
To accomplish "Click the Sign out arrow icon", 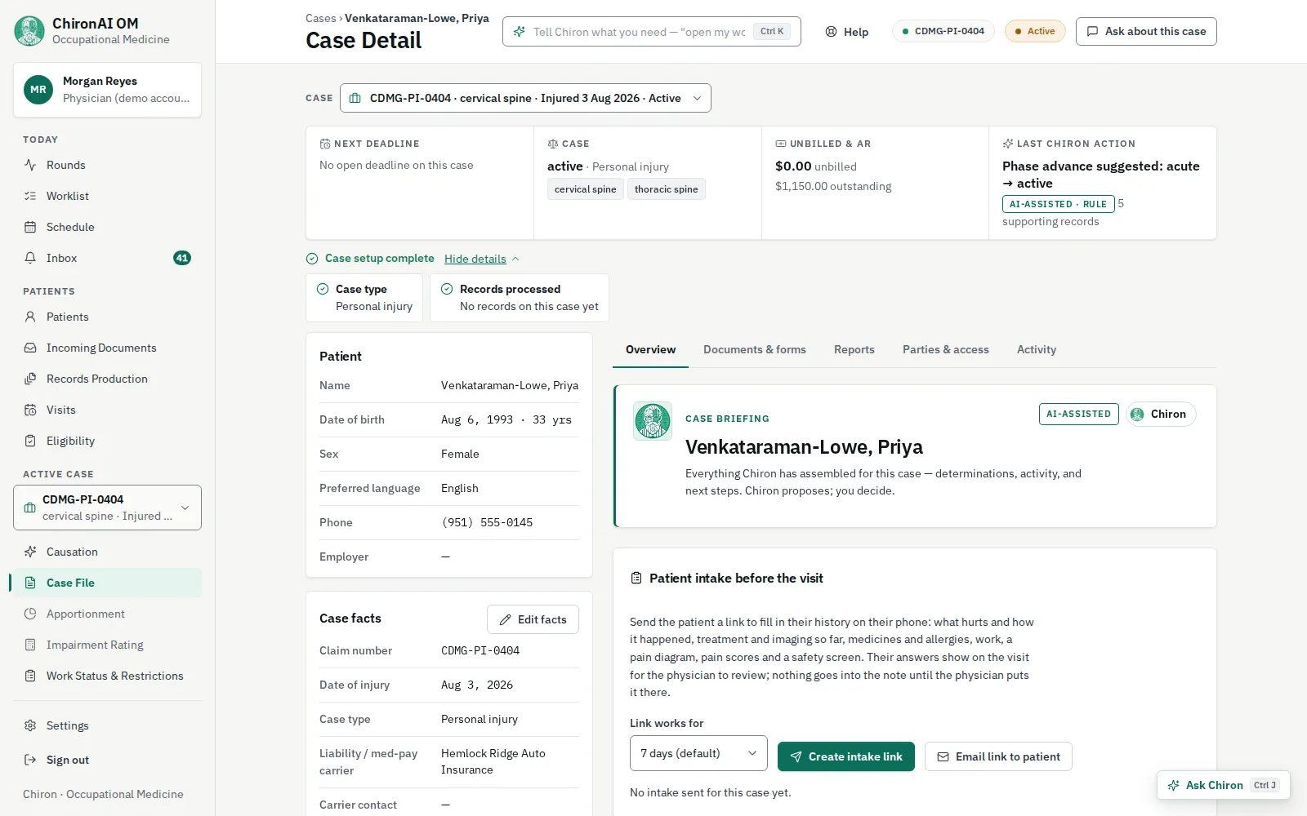I will [x=30, y=760].
